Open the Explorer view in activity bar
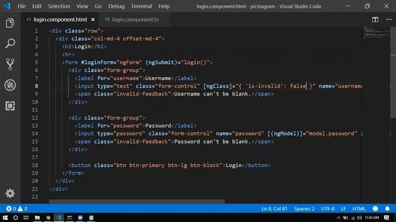The width and height of the screenshot is (396, 222). (x=10, y=23)
